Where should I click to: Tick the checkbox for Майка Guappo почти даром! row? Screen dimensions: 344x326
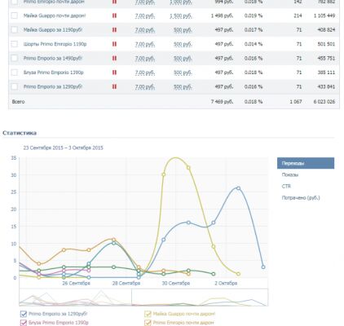click(15, 15)
